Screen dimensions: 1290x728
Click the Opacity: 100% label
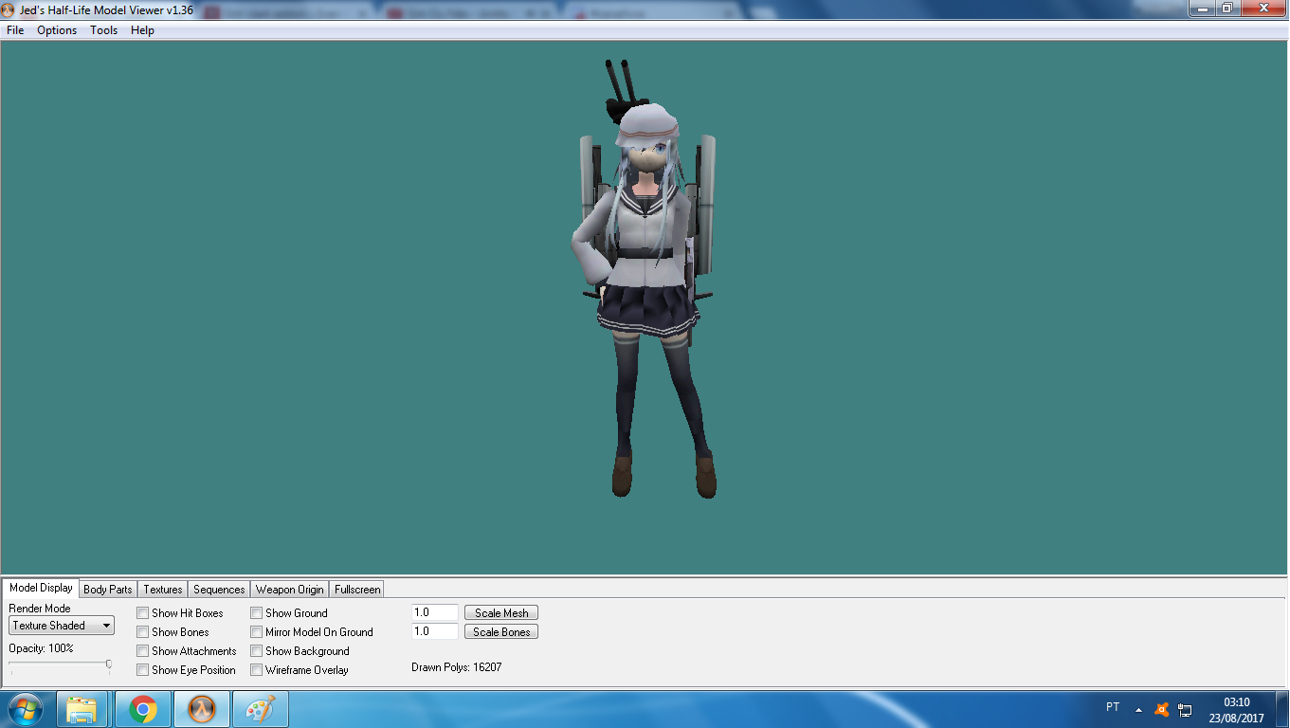tap(41, 648)
